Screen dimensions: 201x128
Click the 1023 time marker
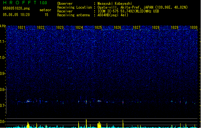(60, 28)
